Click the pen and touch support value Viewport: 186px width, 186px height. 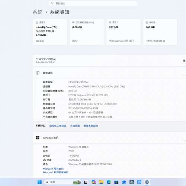(90, 117)
